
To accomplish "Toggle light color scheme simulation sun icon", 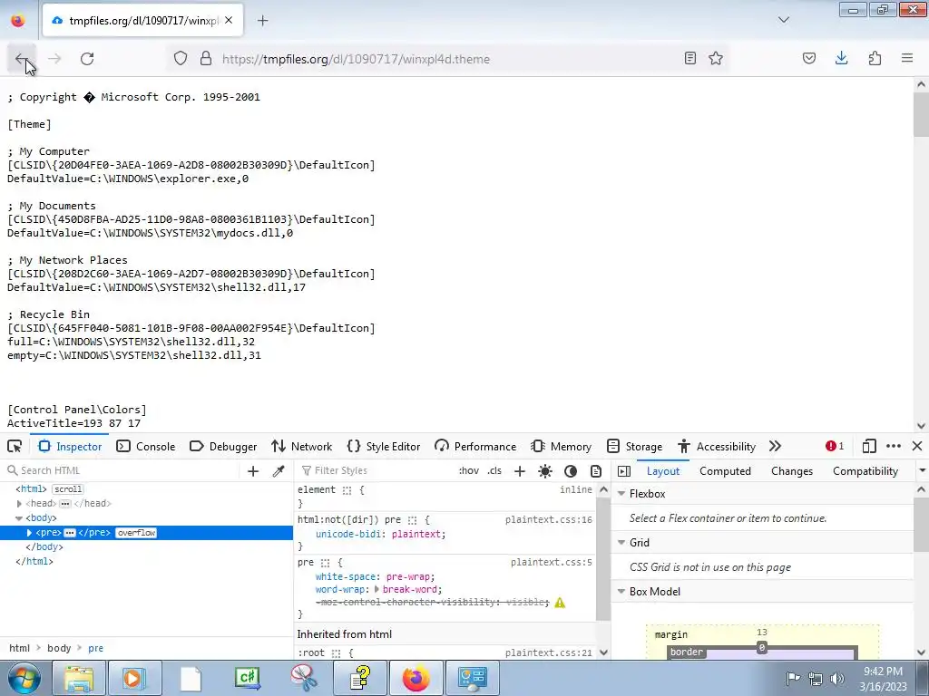I will click(x=545, y=471).
